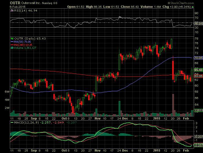203x153 pixels.
Task: Click the 3 label on MACD scale
Action: pyautogui.click(x=197, y=123)
